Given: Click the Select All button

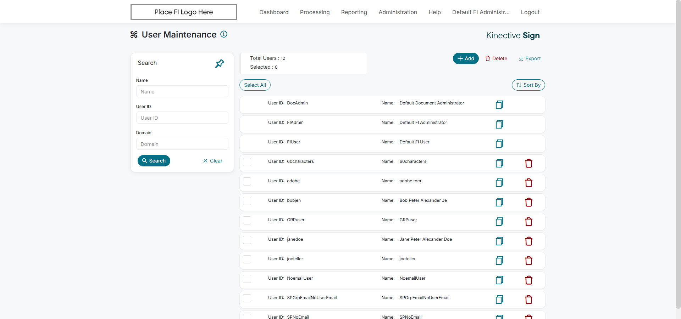Looking at the screenshot, I should point(255,85).
